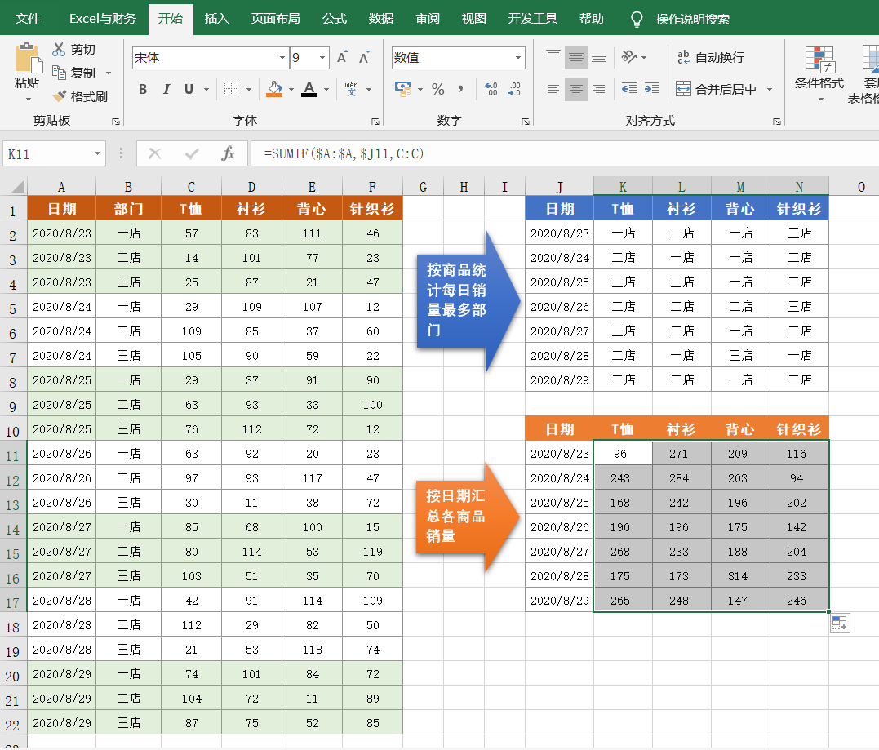Screen dimensions: 879x750
Task: Click the Paste clipboard icon
Action: (28, 58)
